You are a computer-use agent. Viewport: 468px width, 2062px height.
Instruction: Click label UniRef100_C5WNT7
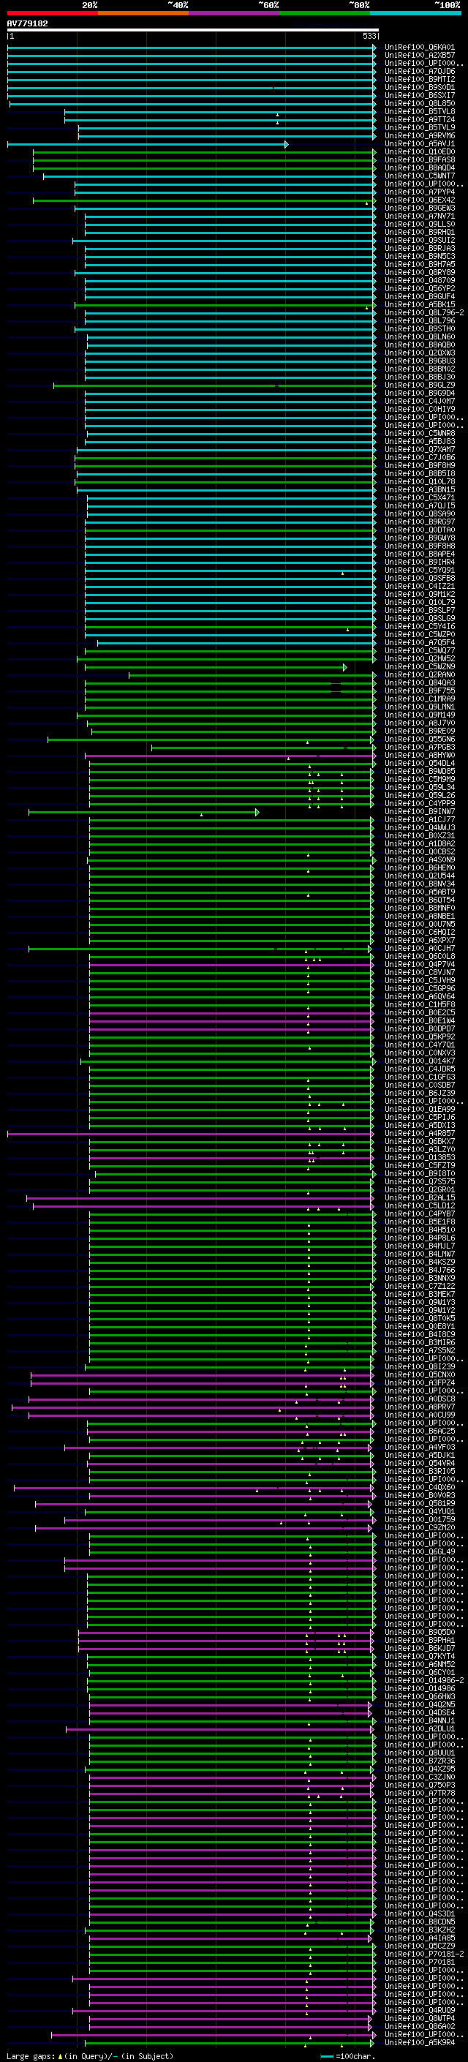420,176
